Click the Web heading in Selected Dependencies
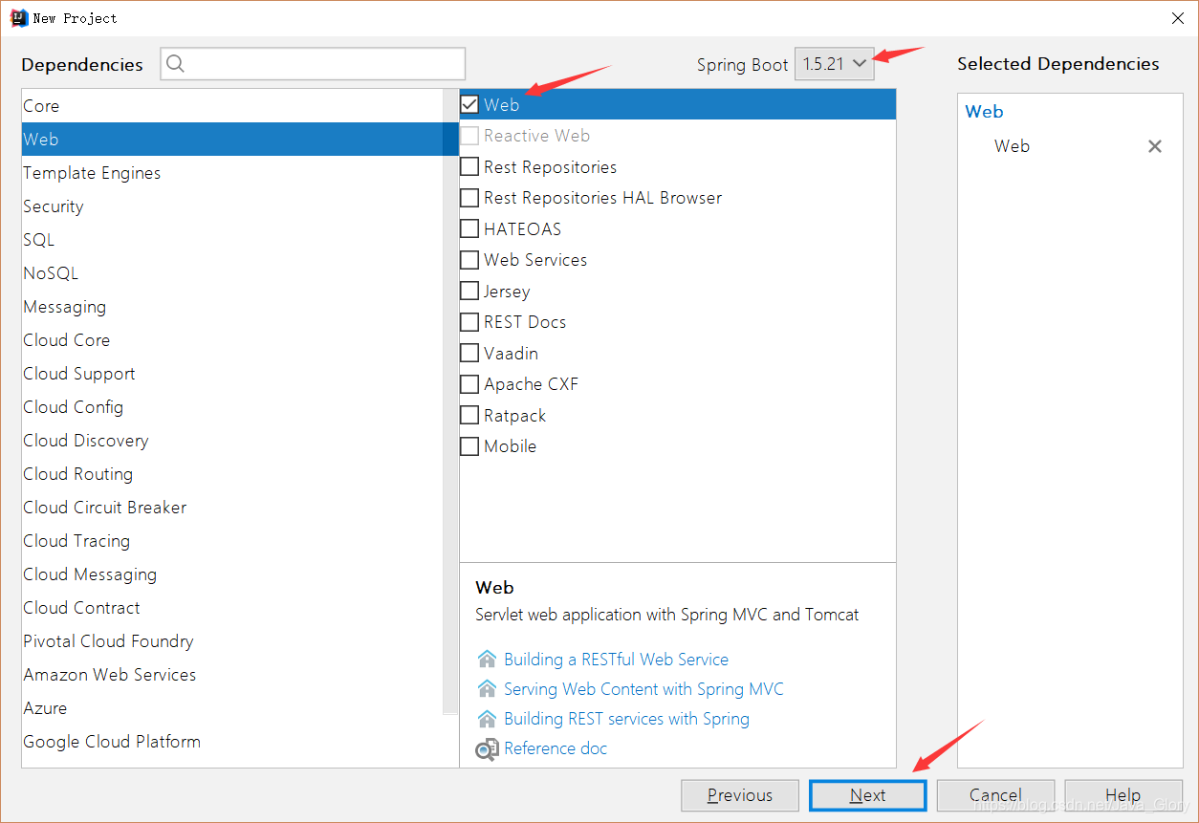Viewport: 1199px width, 823px height. (x=984, y=112)
